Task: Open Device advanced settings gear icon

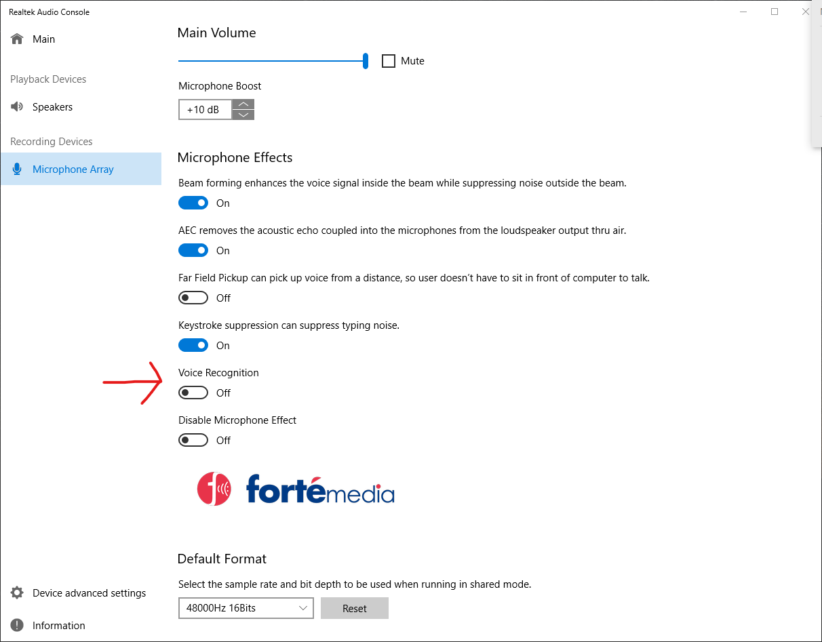Action: (x=18, y=593)
